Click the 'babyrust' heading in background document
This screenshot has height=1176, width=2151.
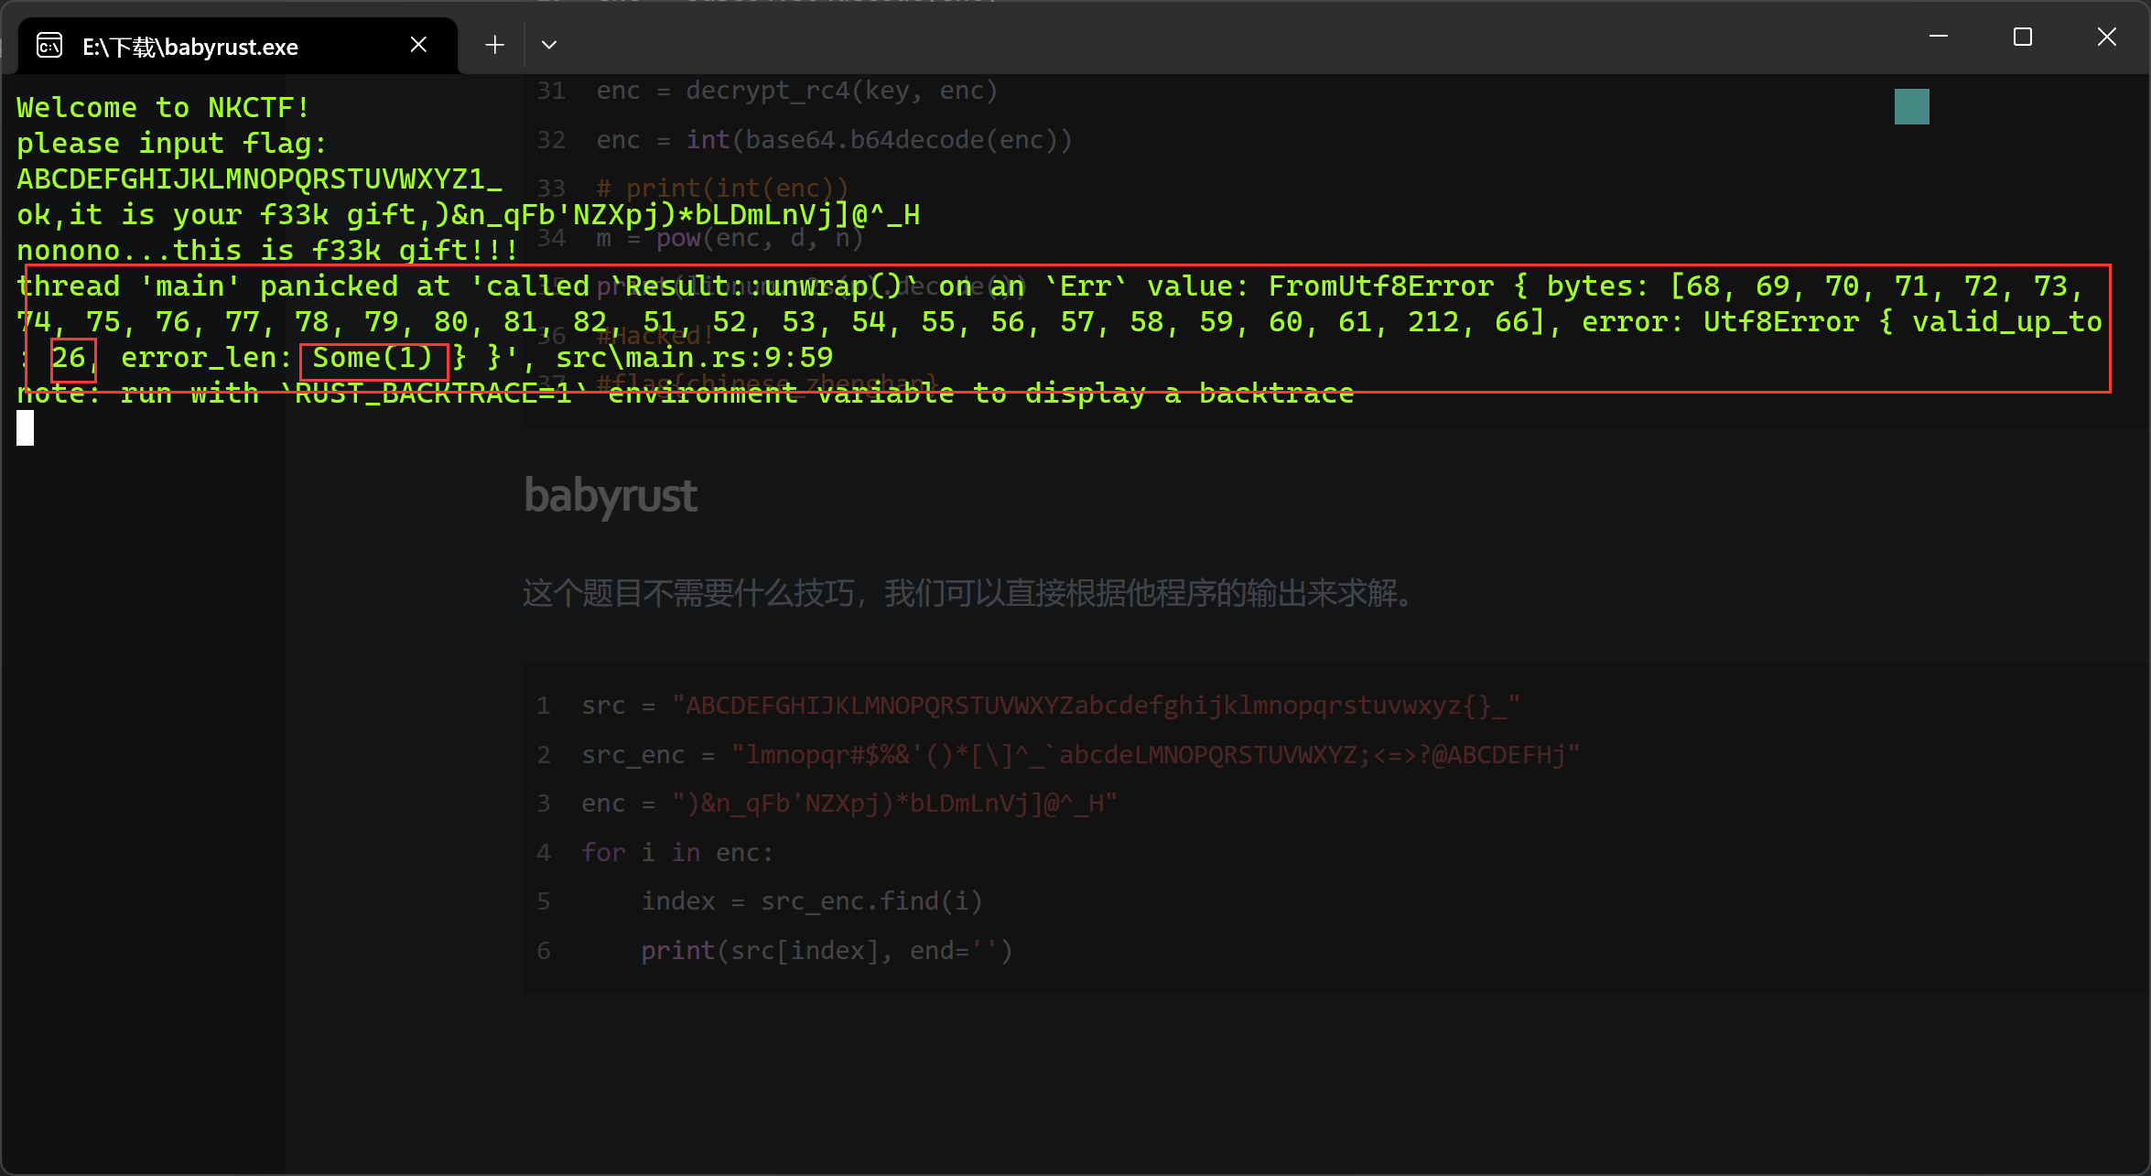[x=611, y=496]
